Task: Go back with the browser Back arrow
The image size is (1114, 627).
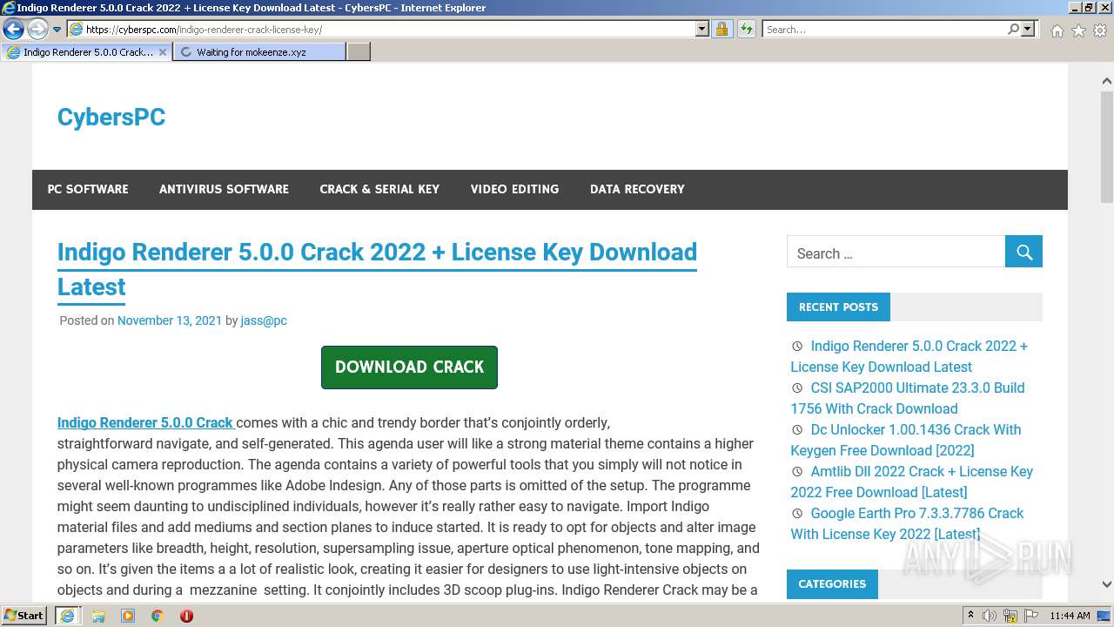Action: click(13, 29)
